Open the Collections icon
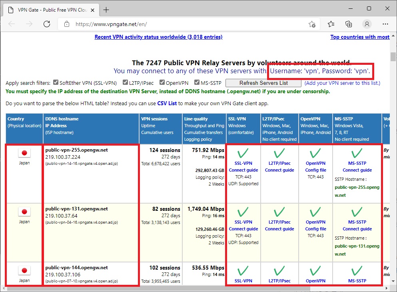Screen dimensions: 397x292 tap(349, 24)
